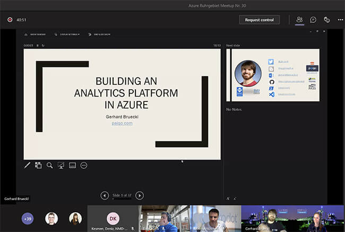The width and height of the screenshot is (345, 232).
Task: Click Twitter icon on next slide preview
Action: [x=271, y=62]
